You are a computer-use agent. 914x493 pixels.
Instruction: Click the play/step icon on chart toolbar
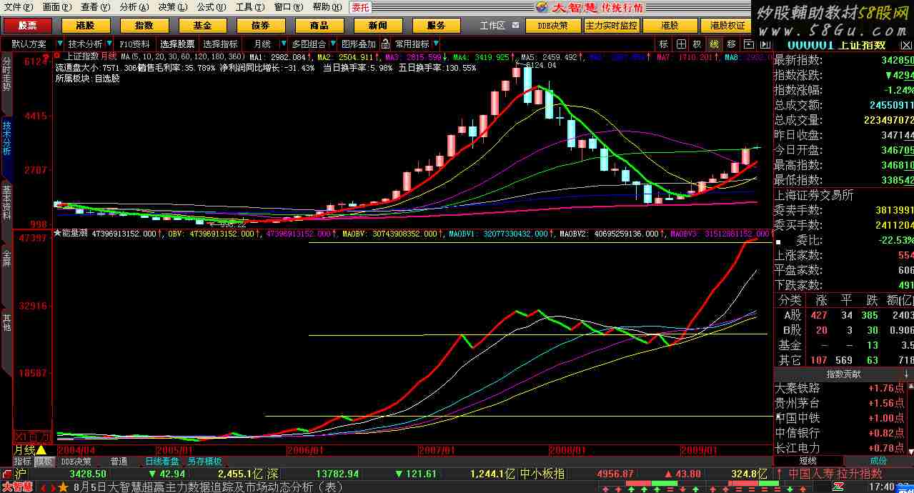[764, 44]
